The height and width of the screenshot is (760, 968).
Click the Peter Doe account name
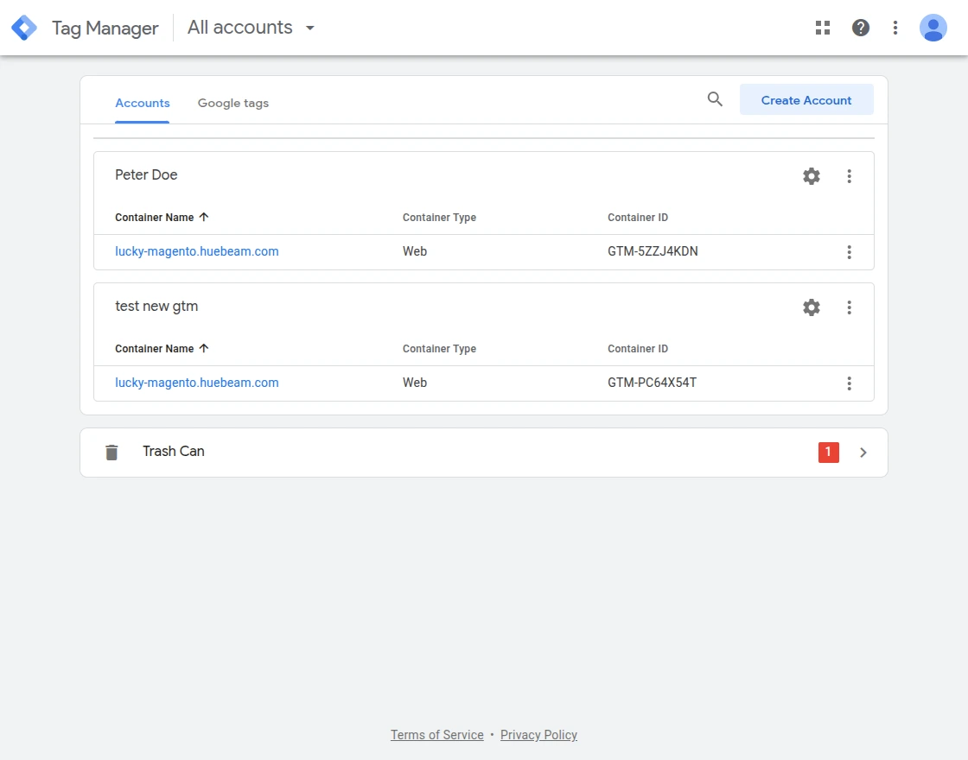[x=146, y=174]
